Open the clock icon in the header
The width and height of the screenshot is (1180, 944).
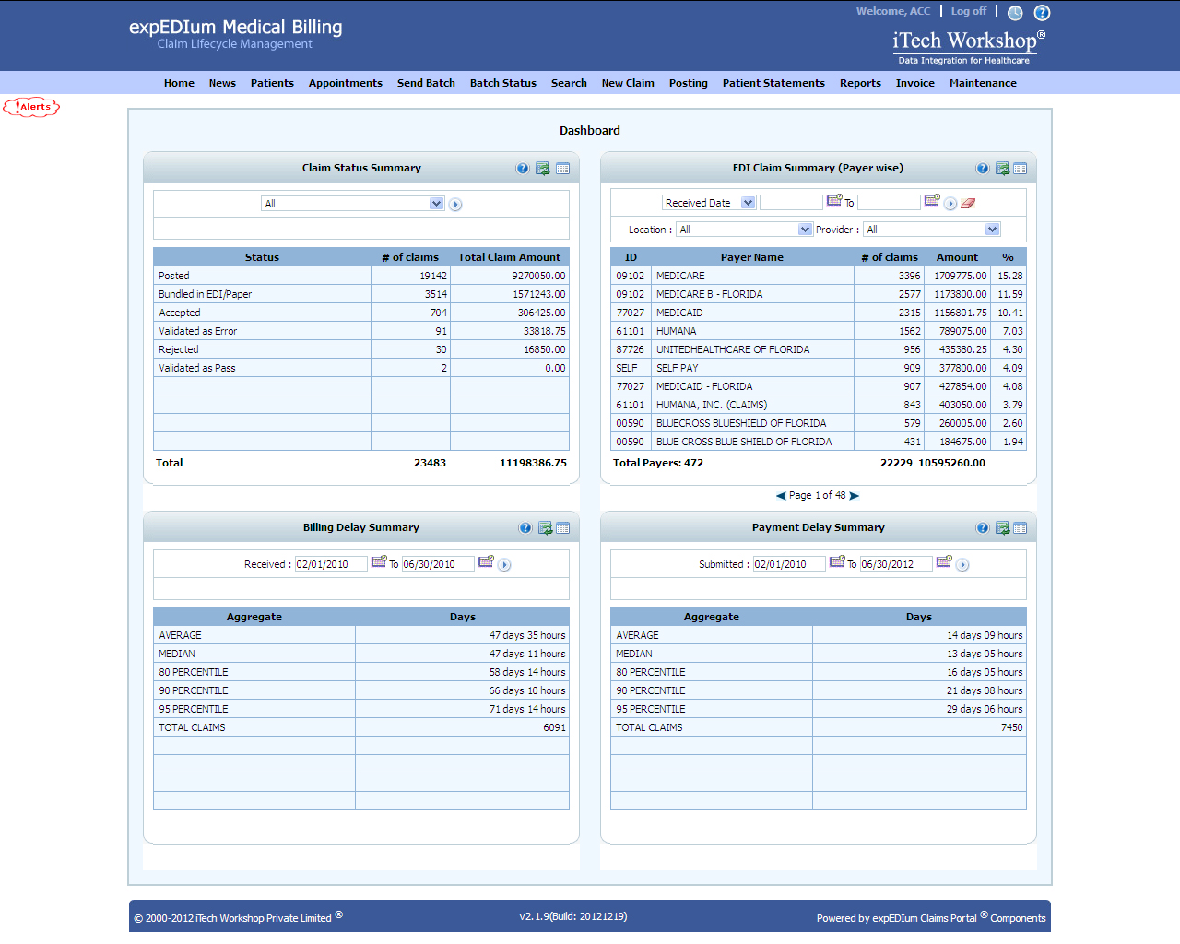click(x=1015, y=13)
